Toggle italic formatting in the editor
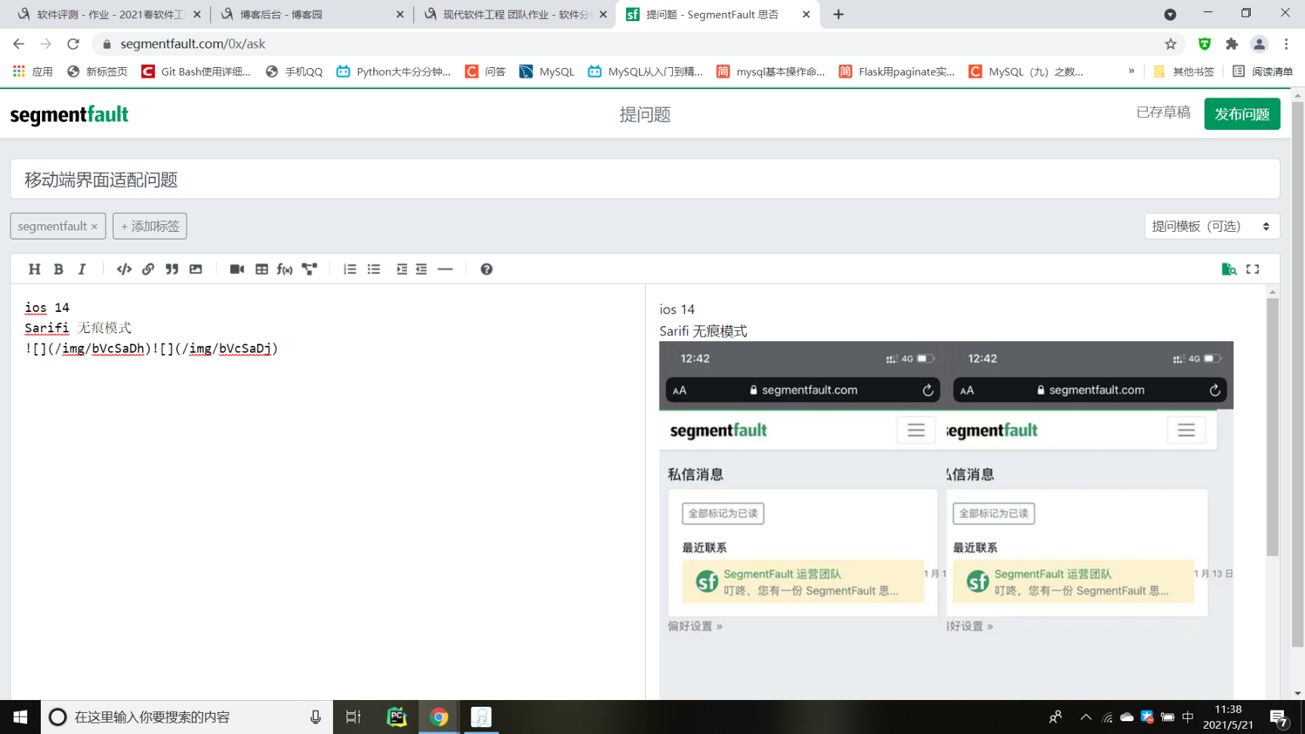1305x734 pixels. coord(82,269)
